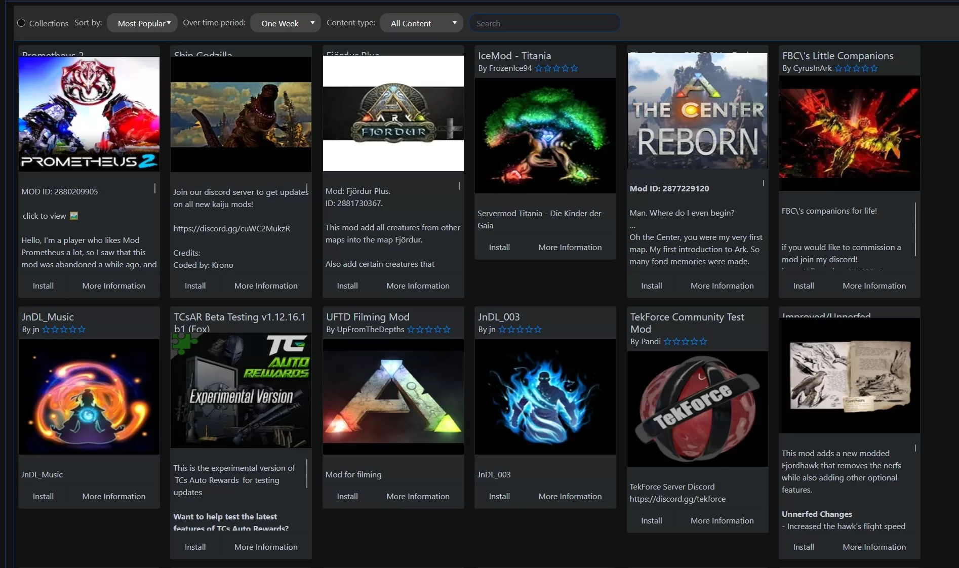Open the Fjordhawk sketch thumbnail

pos(850,376)
